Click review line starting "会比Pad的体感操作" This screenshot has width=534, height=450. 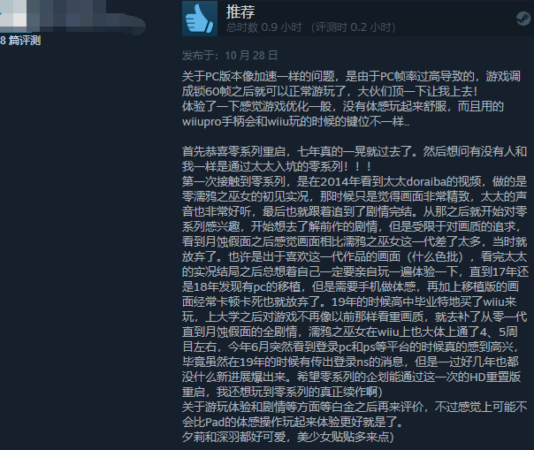tap(293, 422)
